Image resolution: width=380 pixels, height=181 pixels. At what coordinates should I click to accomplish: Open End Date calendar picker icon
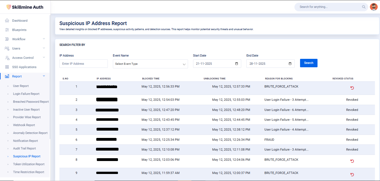pos(290,64)
